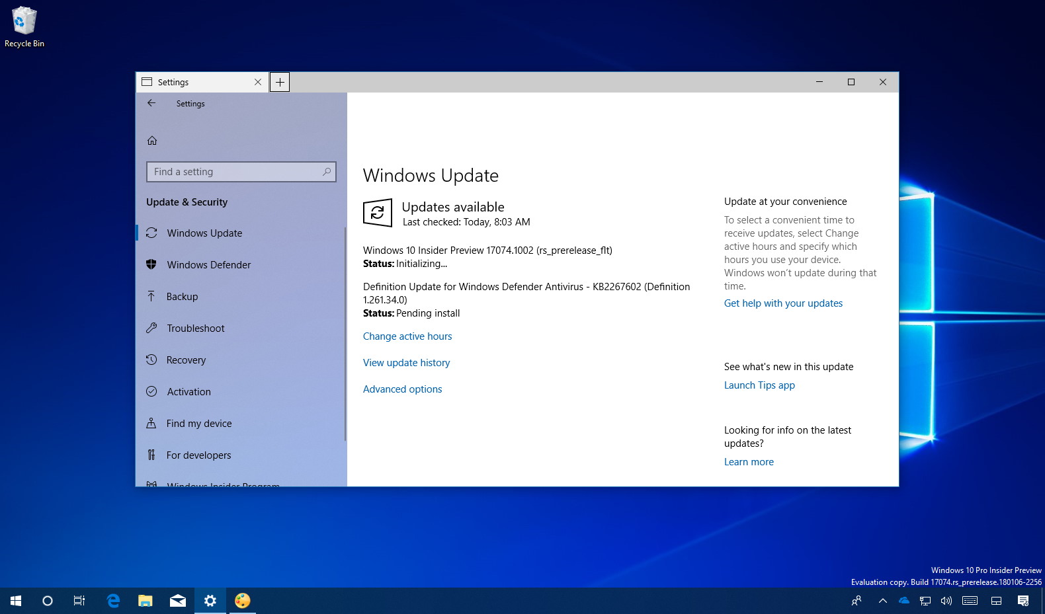This screenshot has width=1045, height=614.
Task: Click the Find my device person icon
Action: pyautogui.click(x=151, y=423)
